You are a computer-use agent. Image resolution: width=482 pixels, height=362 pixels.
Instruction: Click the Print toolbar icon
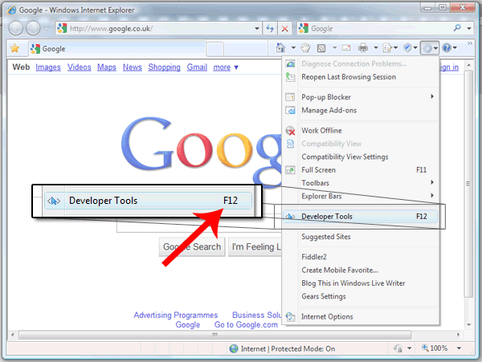pos(363,47)
